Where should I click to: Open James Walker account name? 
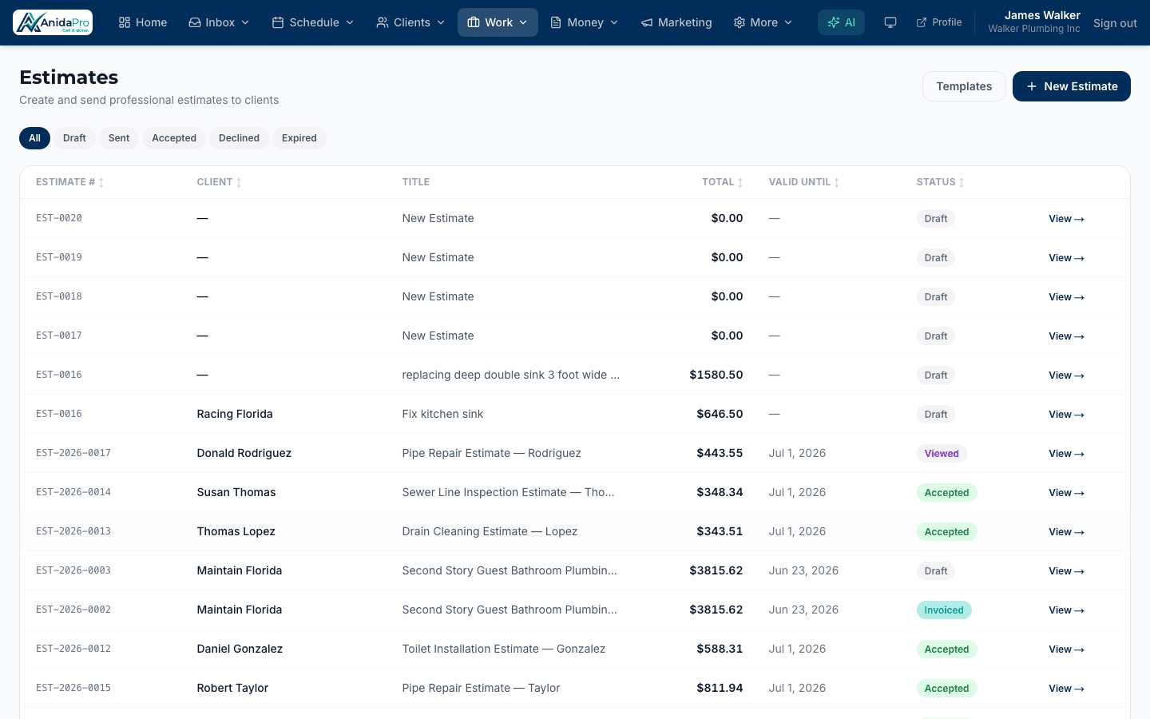(x=1042, y=15)
